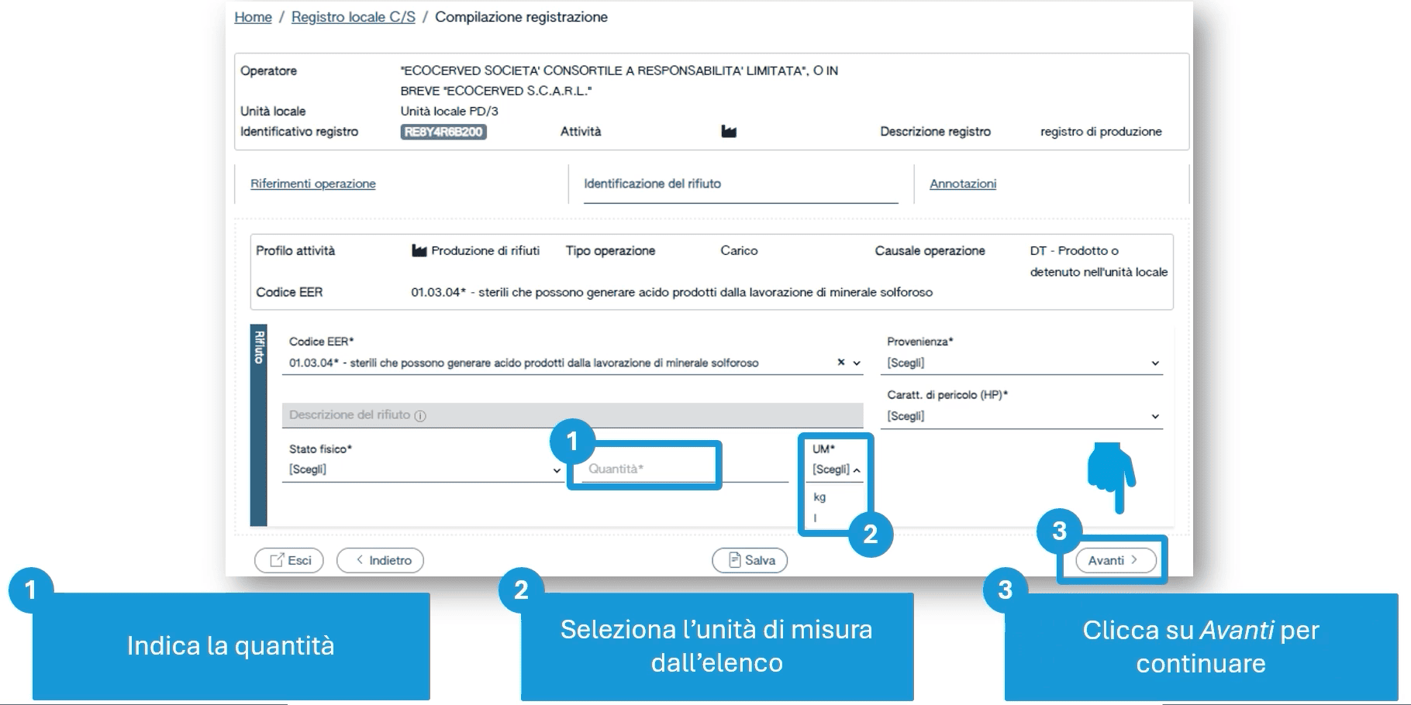1411x705 pixels.
Task: Click factory icon beside Produzione di rifiuti
Action: (x=419, y=251)
